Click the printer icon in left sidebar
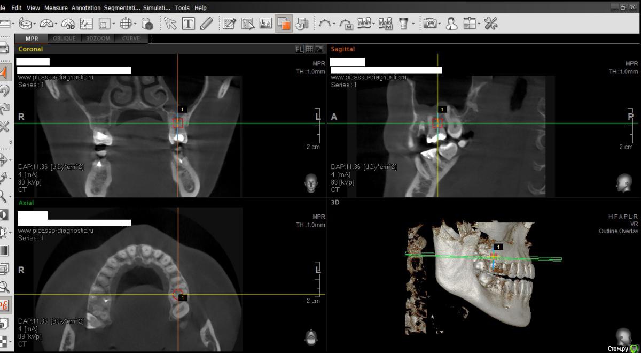Screen dimensions: 641x353 tap(4, 48)
